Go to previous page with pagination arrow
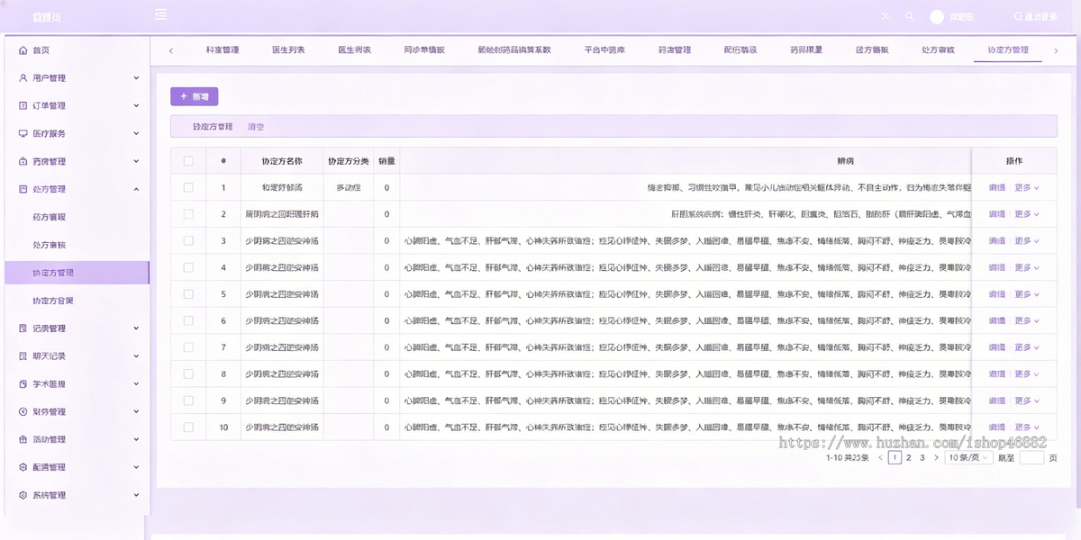This screenshot has width=1081, height=540. point(880,458)
